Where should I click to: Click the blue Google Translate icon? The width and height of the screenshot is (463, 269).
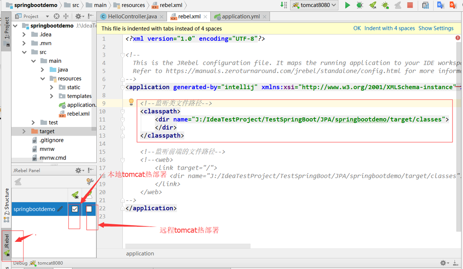pyautogui.click(x=441, y=5)
